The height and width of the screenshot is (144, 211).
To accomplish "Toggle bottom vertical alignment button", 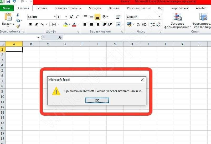I will 97,17.
